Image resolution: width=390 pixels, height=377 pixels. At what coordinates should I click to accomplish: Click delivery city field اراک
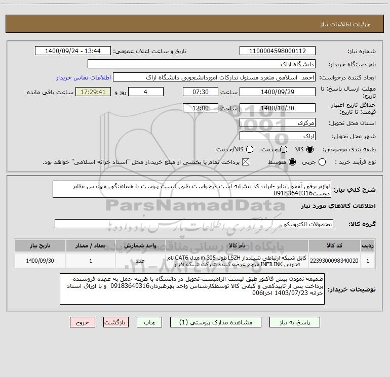pos(278,136)
